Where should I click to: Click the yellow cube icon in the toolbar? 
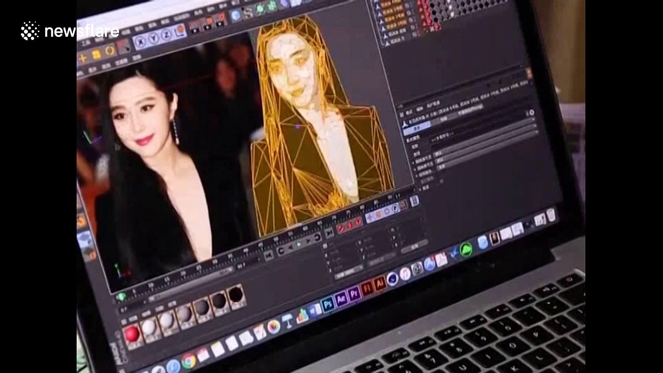pyautogui.click(x=96, y=54)
